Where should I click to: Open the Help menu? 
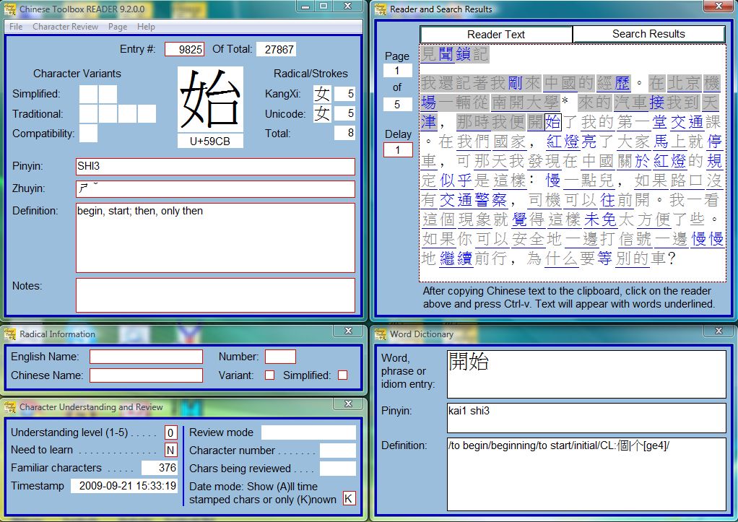146,27
